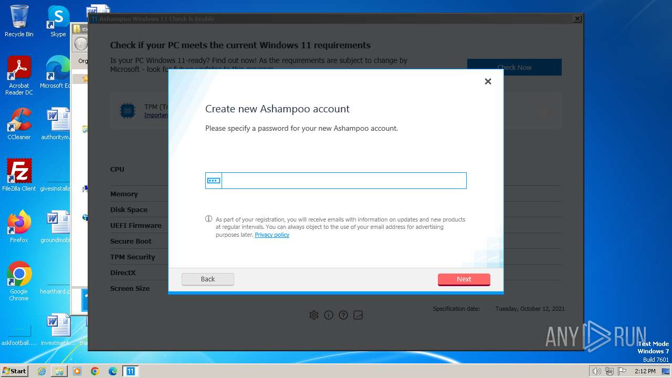Open Chrome from the taskbar
The width and height of the screenshot is (672, 378).
coord(95,371)
